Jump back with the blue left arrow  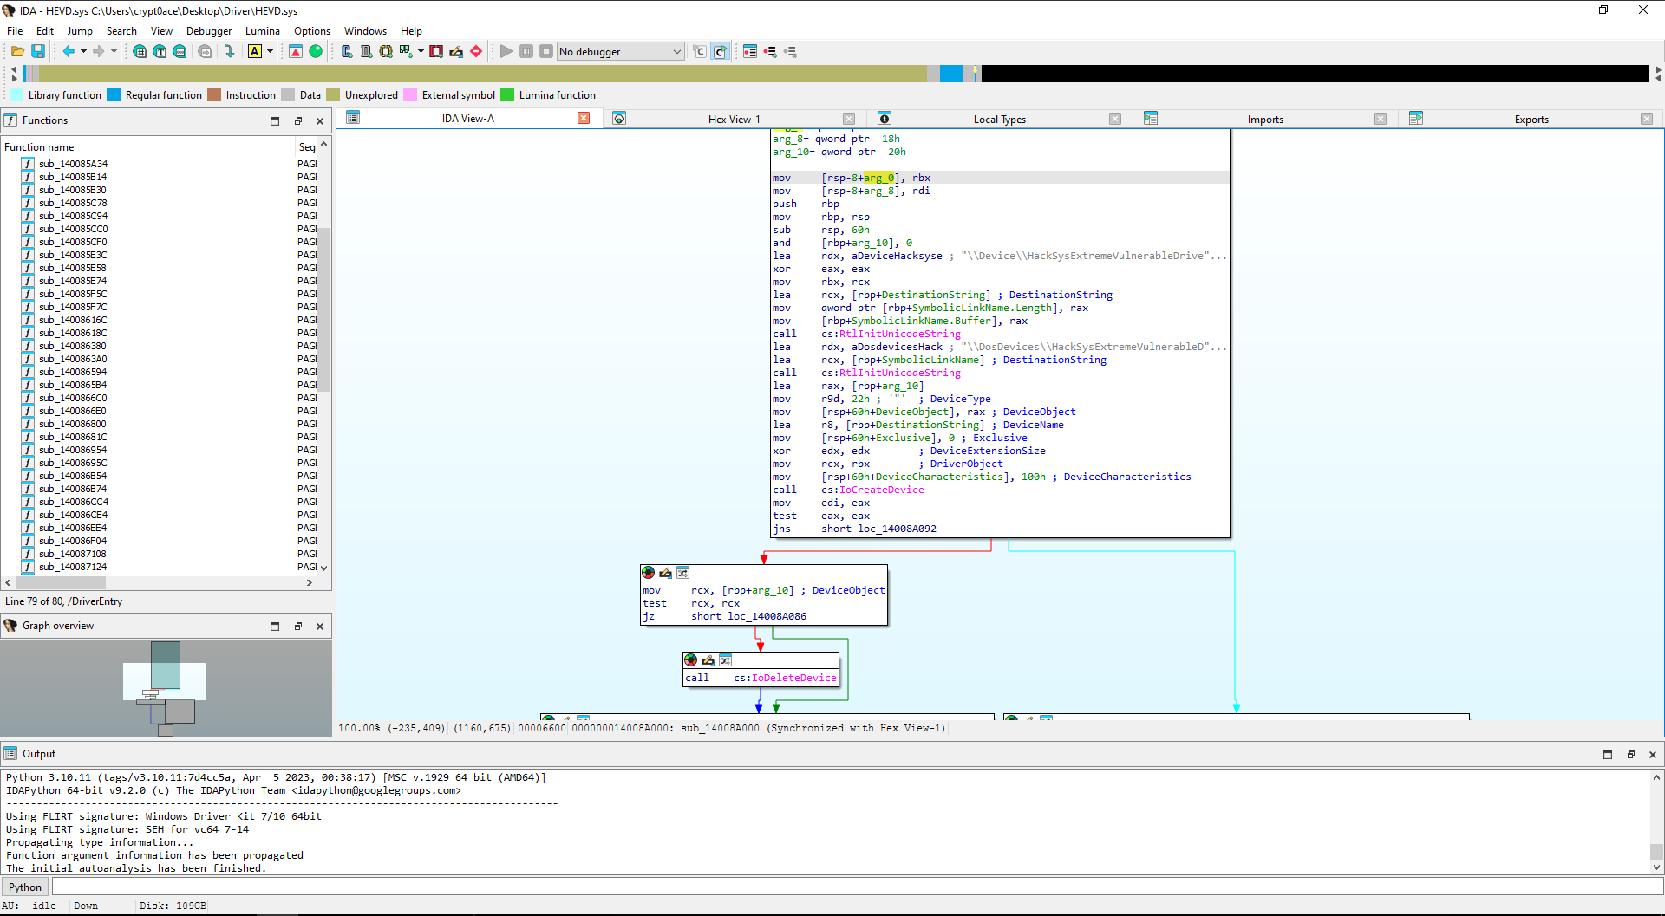point(69,52)
